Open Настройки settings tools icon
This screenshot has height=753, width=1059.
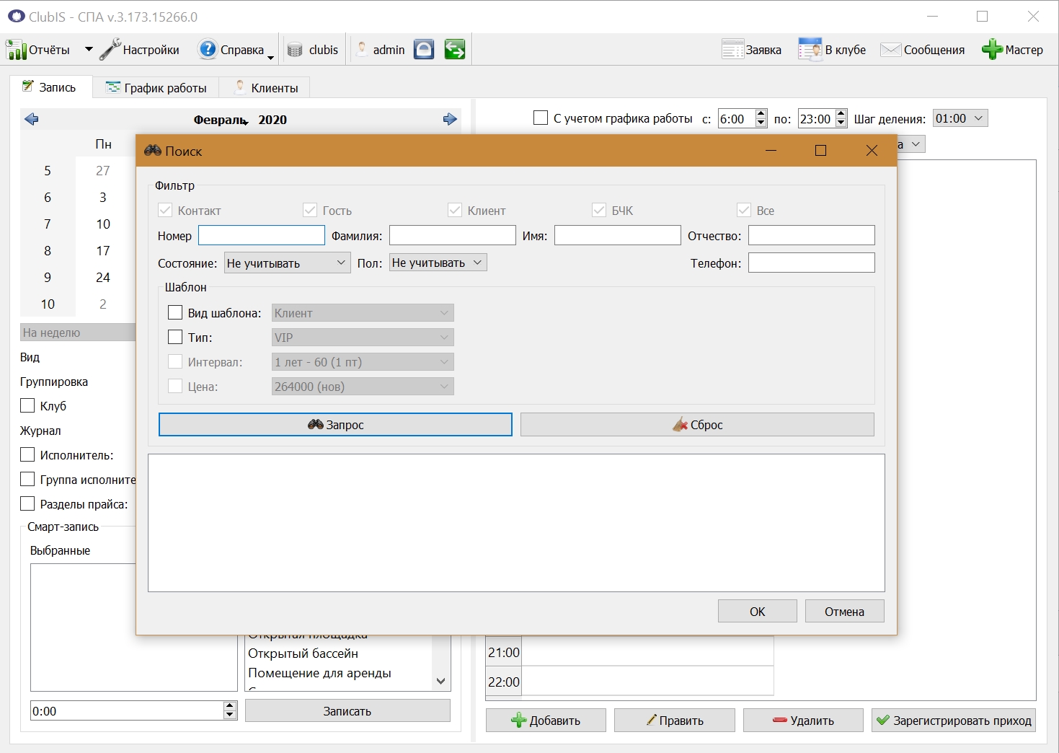(110, 49)
